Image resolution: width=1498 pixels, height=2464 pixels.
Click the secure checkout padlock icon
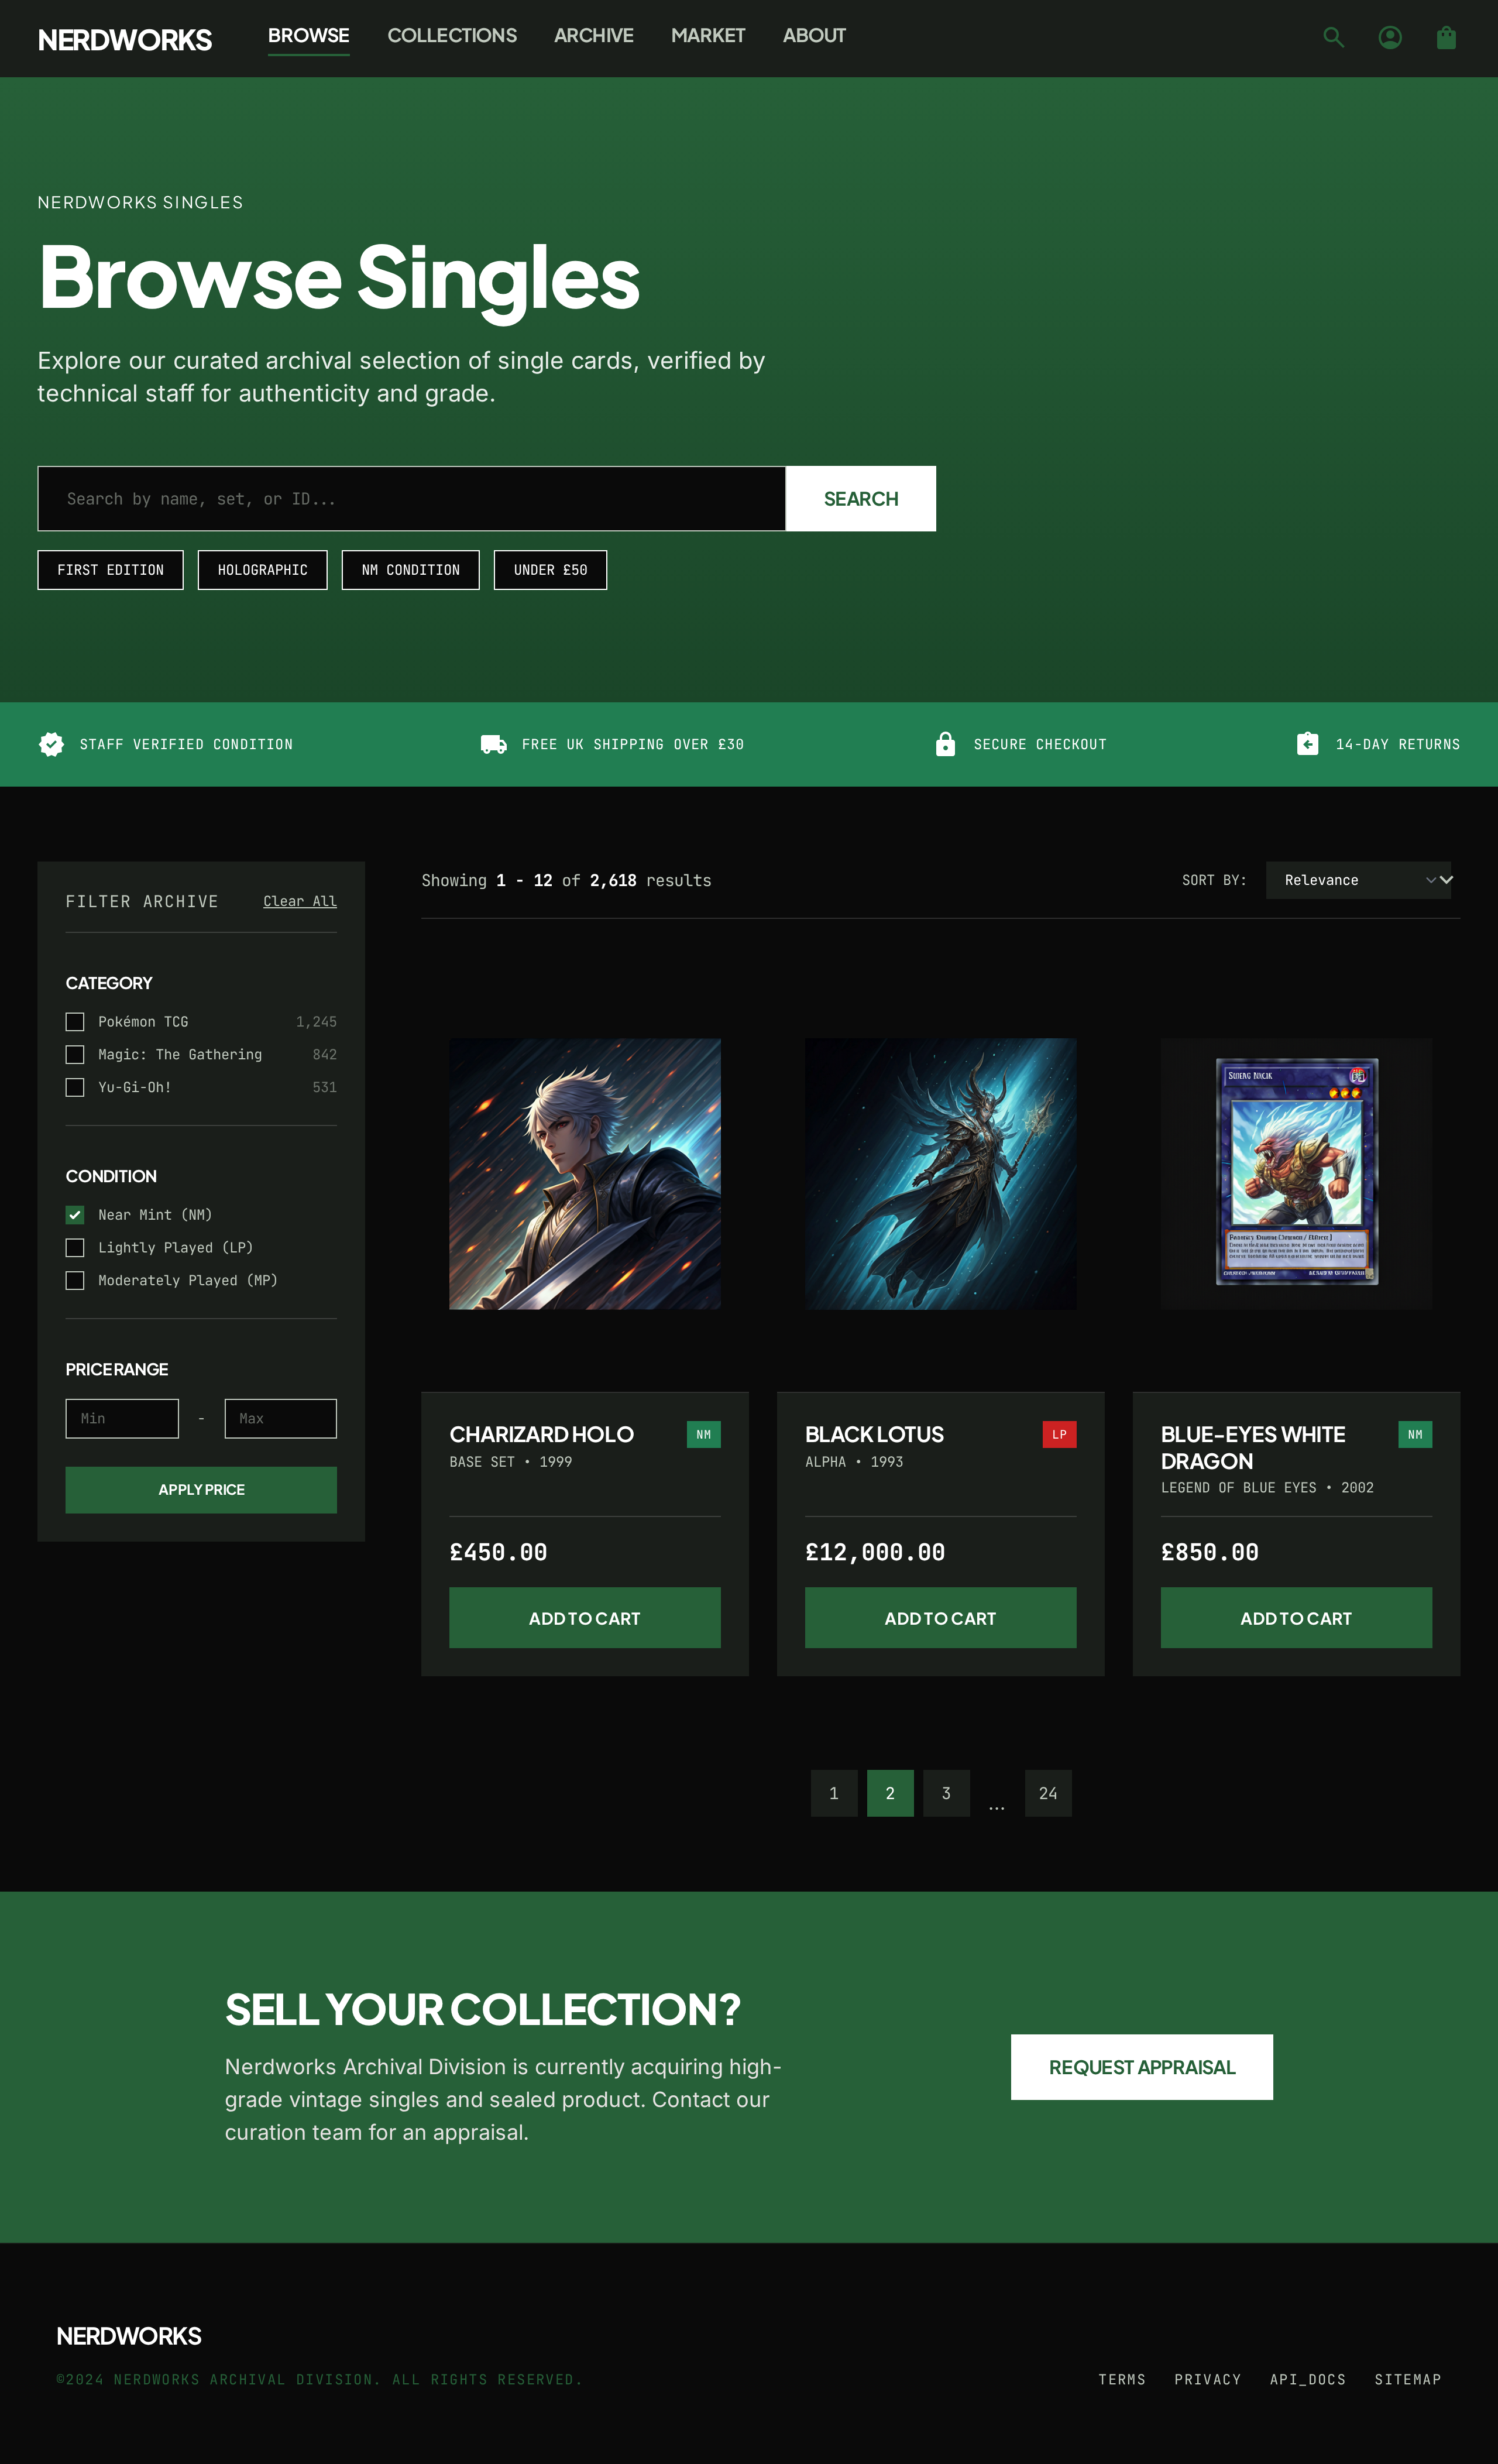point(945,744)
